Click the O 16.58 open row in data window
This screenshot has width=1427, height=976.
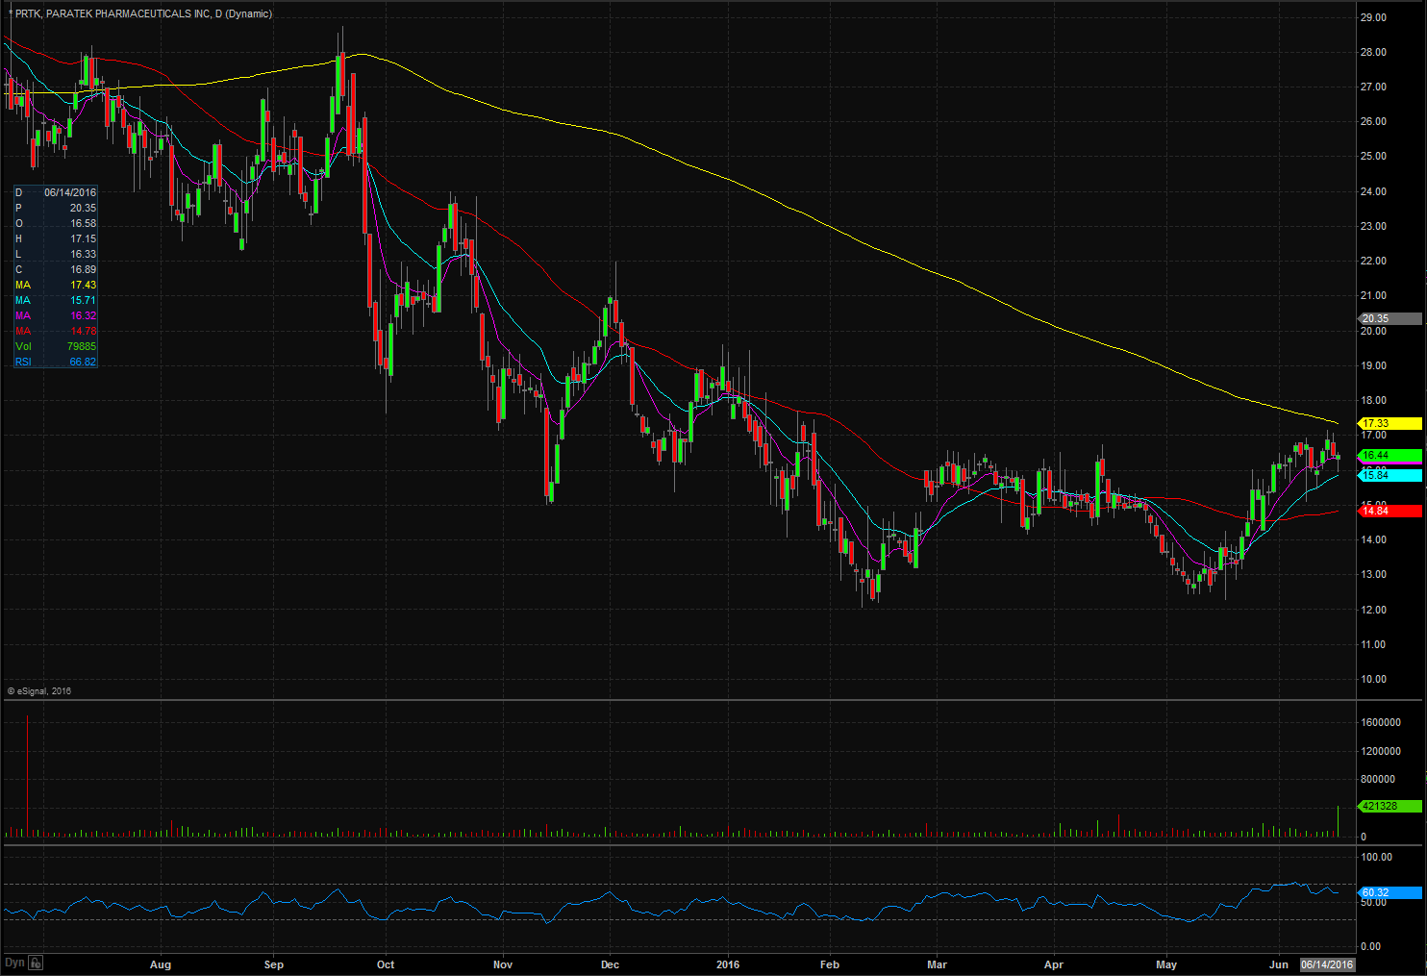point(56,223)
